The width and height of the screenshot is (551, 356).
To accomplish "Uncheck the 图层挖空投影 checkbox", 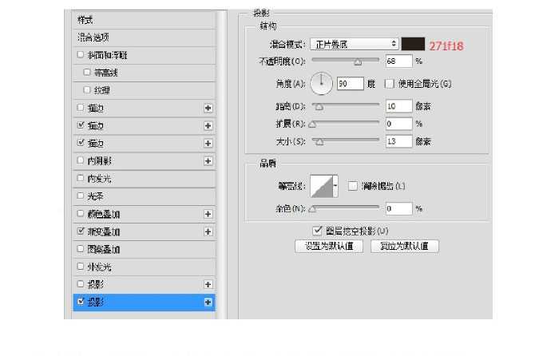I will click(x=319, y=231).
